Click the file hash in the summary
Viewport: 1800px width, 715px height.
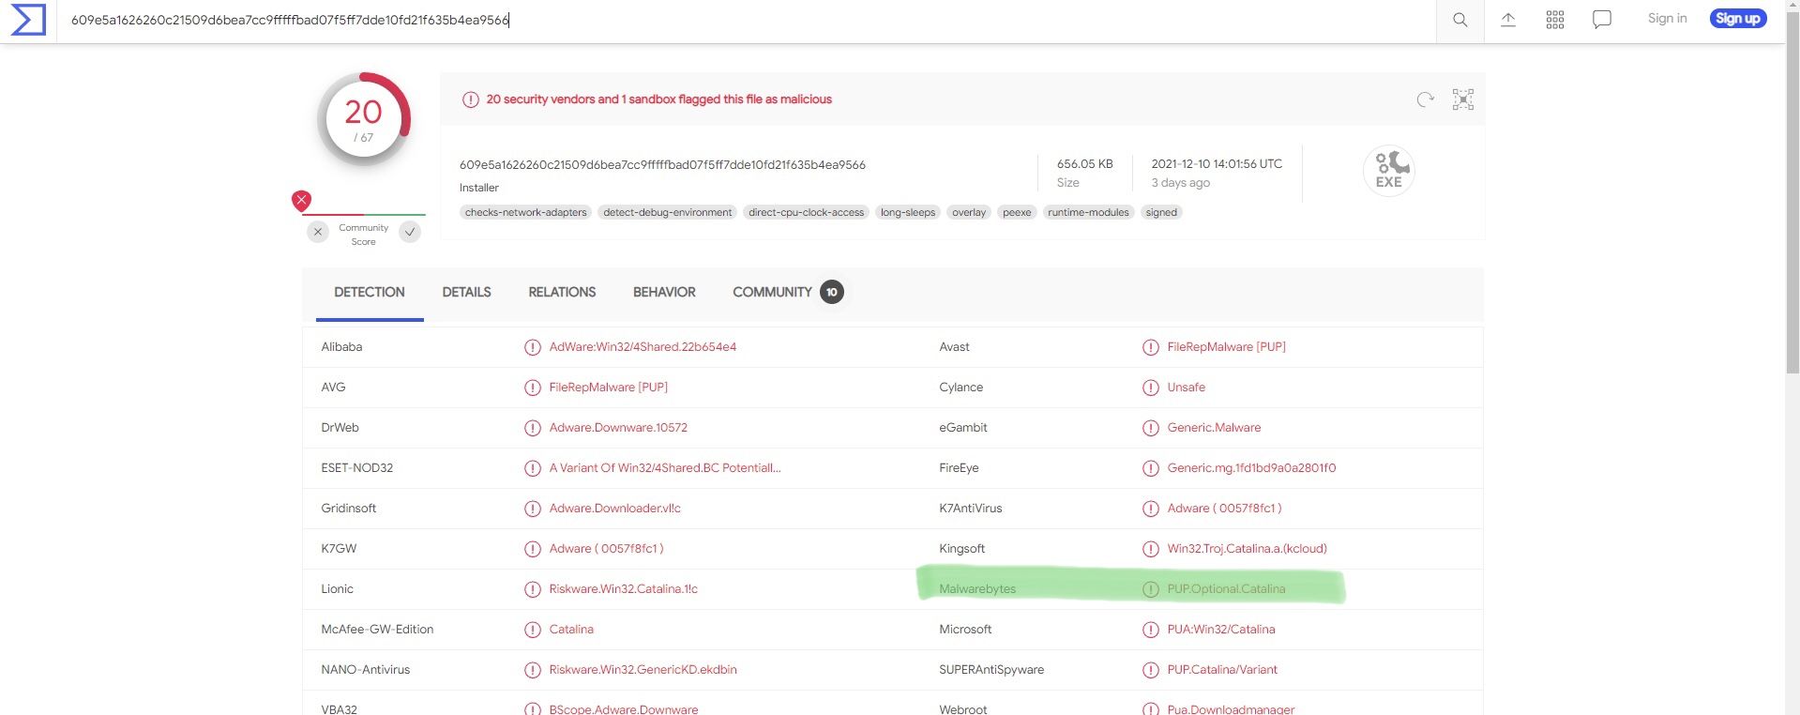click(662, 165)
